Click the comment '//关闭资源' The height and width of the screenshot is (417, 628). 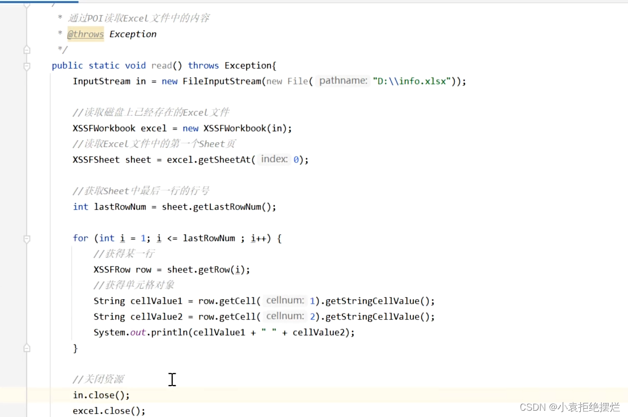tap(98, 379)
